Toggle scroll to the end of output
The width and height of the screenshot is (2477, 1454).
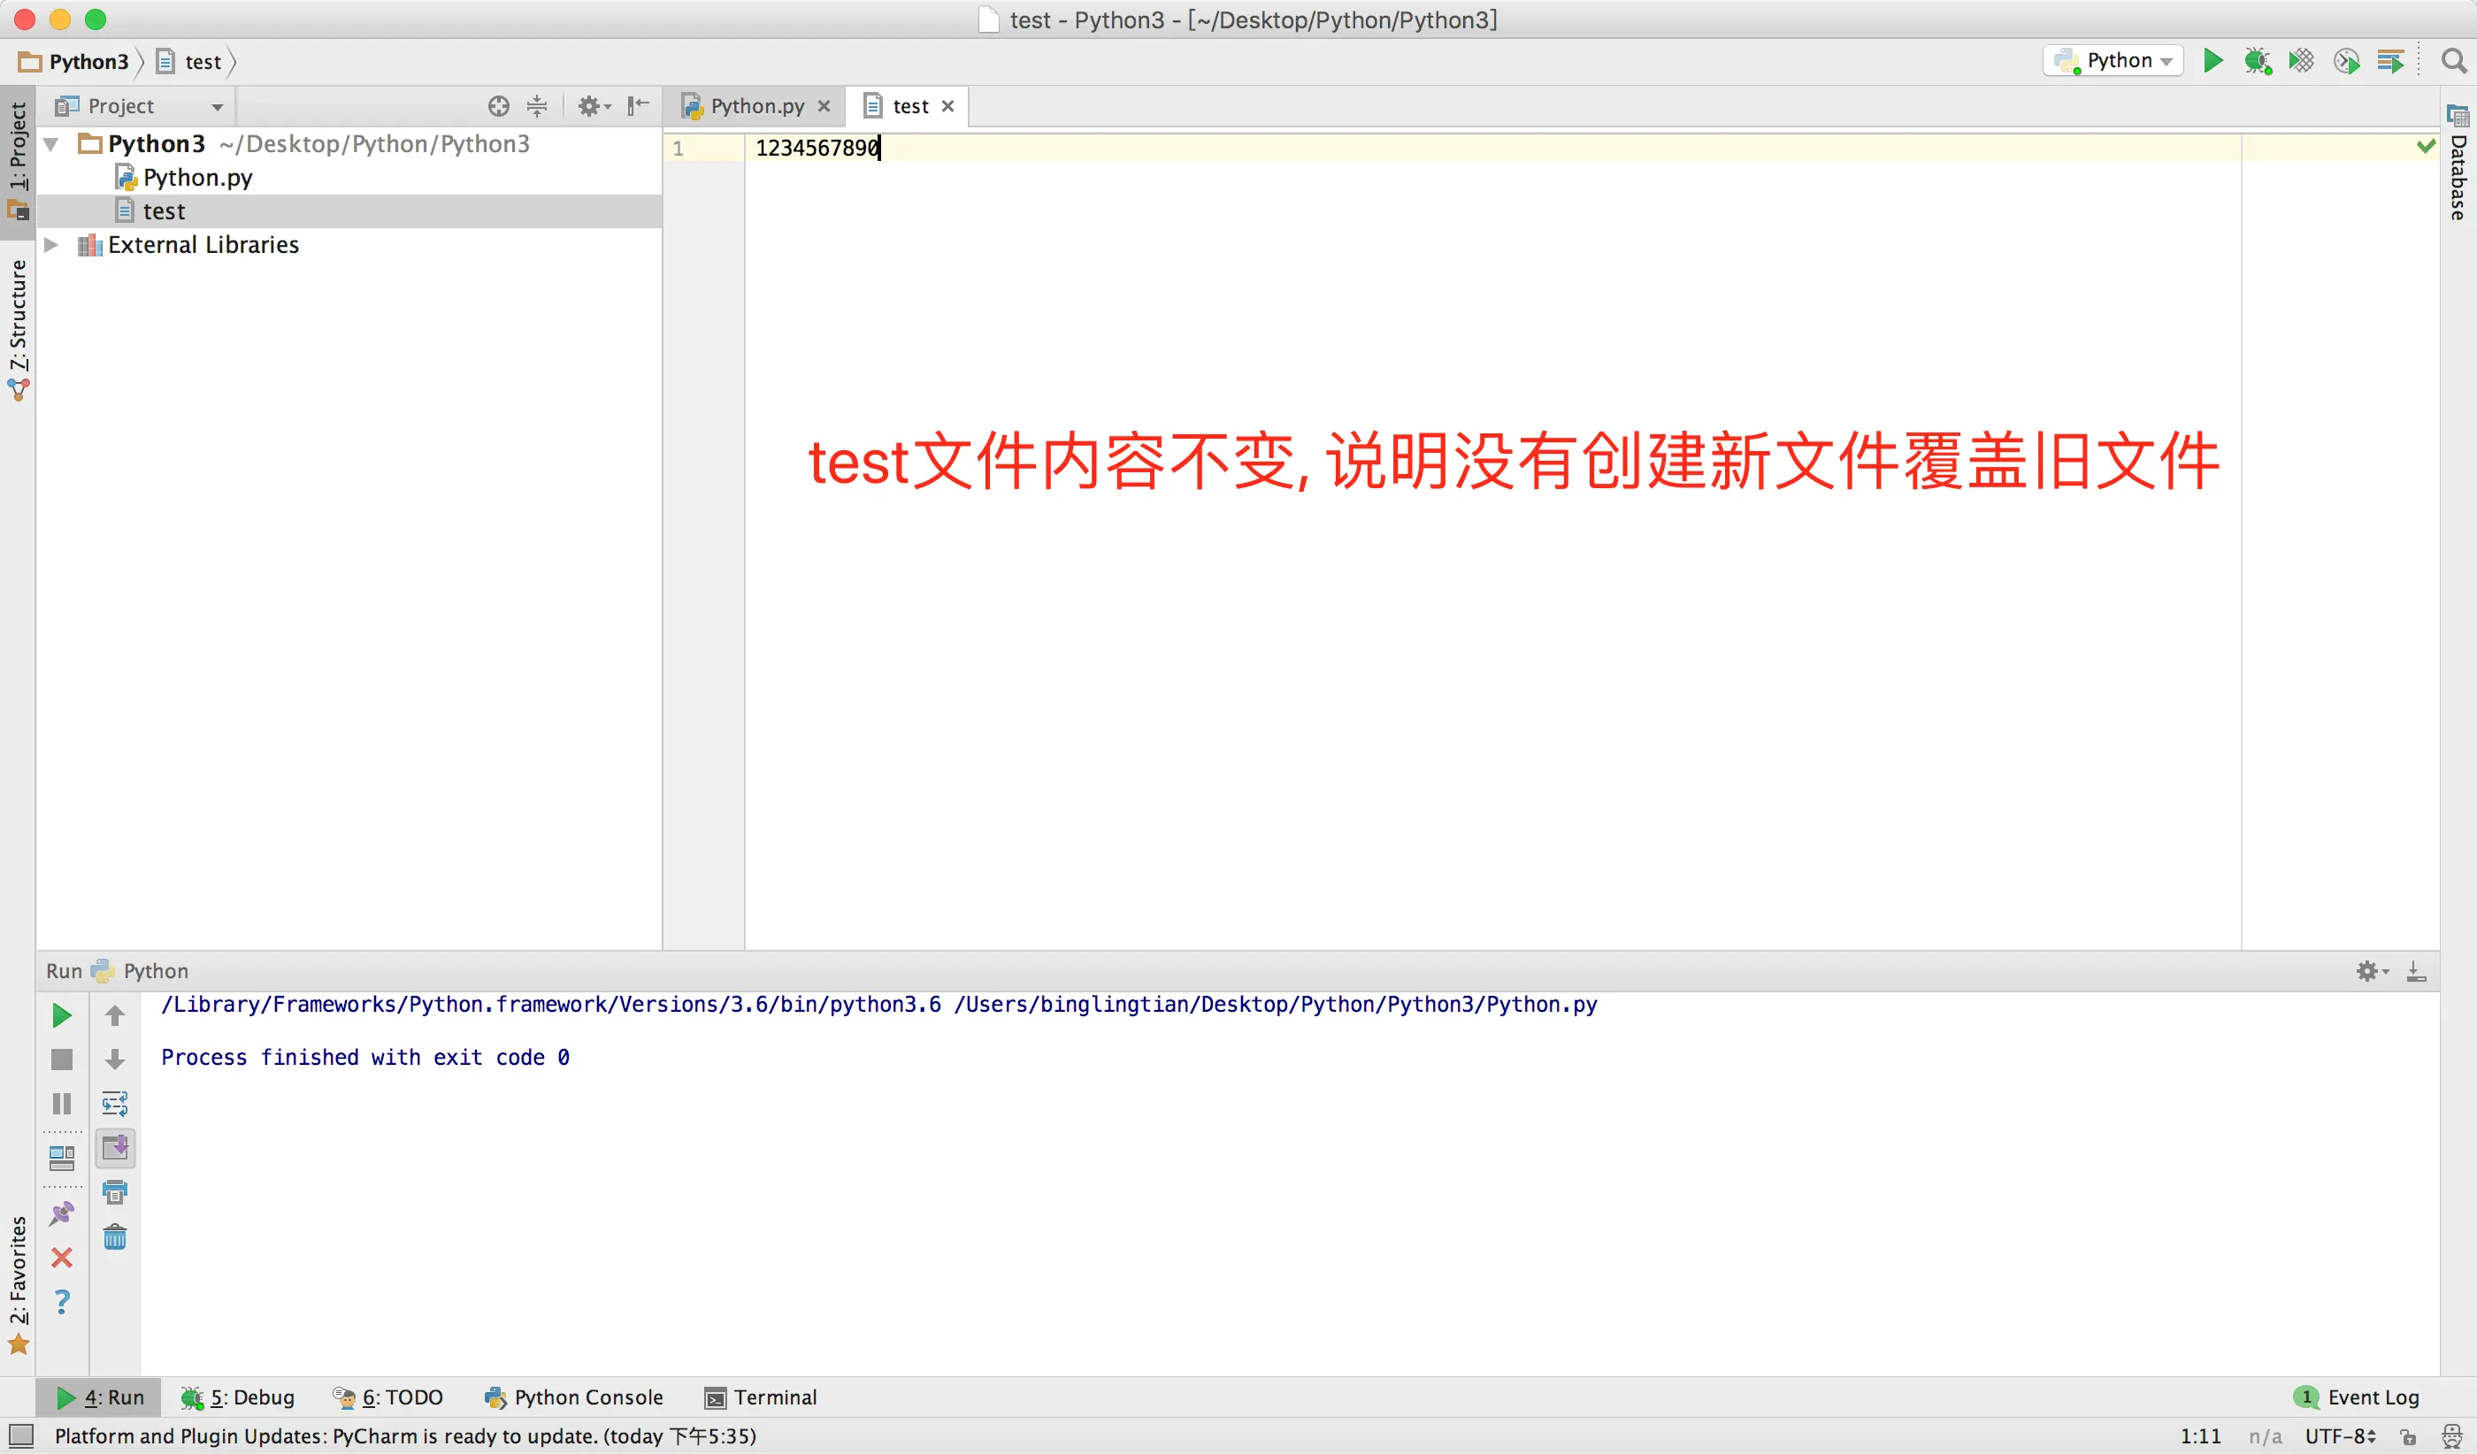point(115,1147)
